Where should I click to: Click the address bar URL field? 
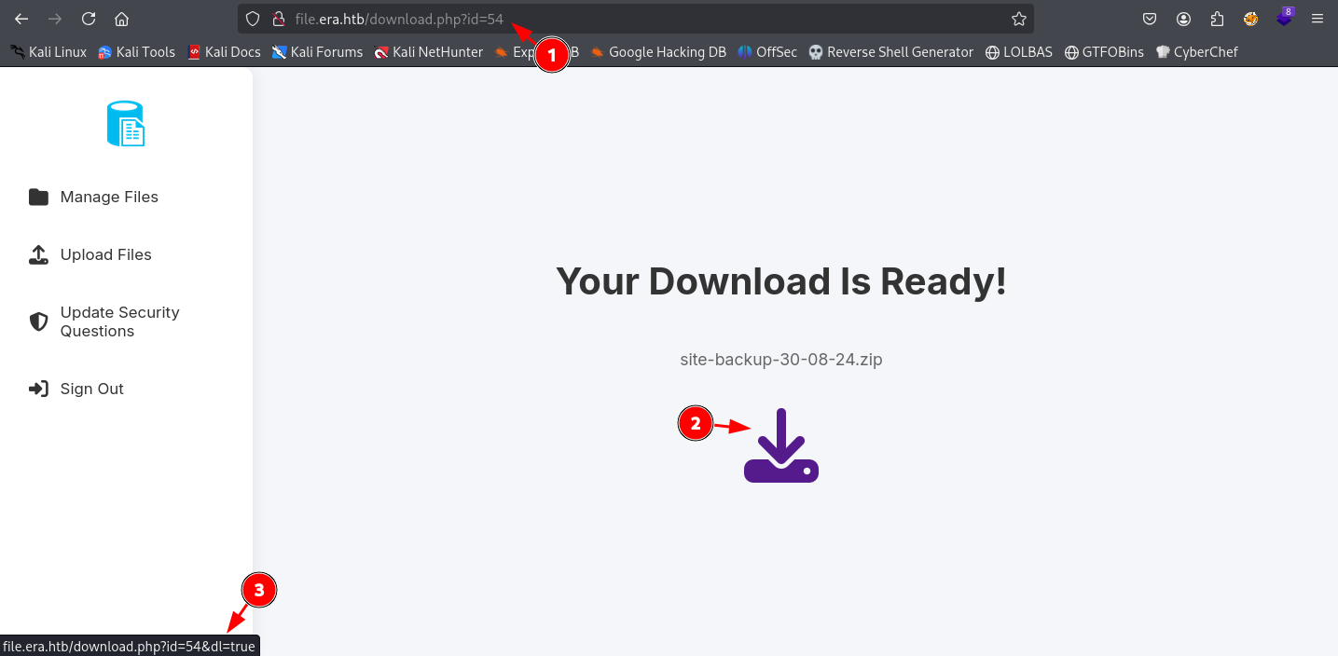(x=653, y=19)
